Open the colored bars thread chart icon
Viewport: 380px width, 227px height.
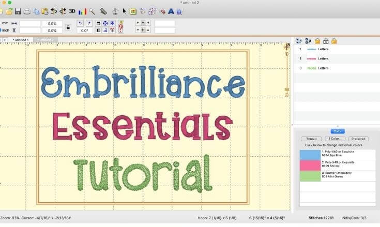(x=82, y=11)
